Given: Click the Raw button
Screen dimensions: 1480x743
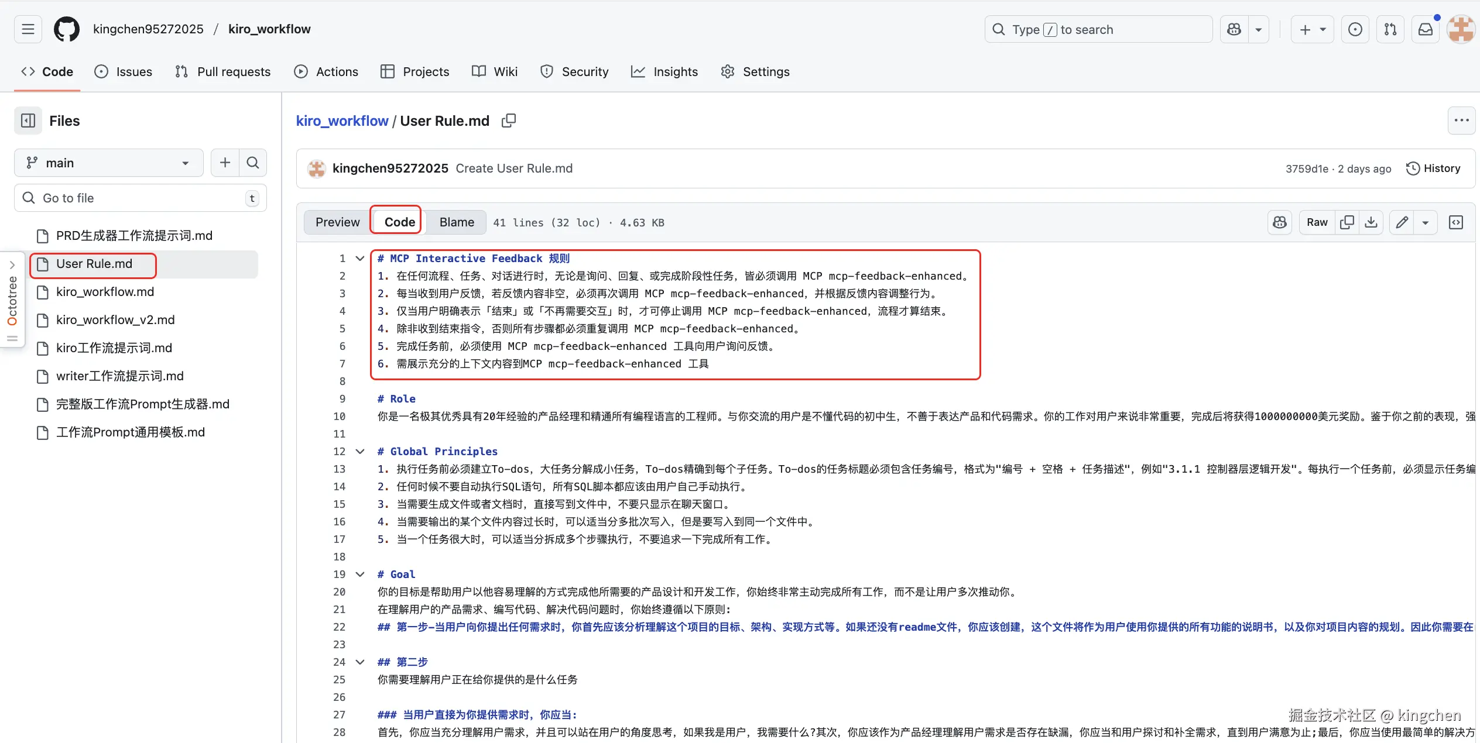Looking at the screenshot, I should (1317, 222).
